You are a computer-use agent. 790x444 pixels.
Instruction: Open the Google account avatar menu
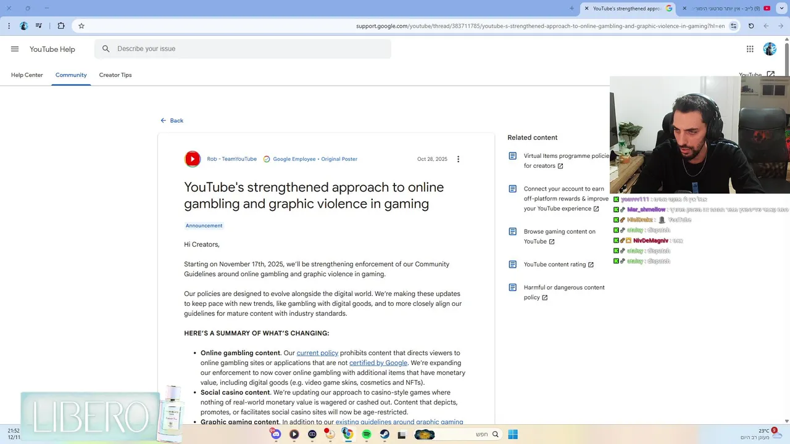pos(770,49)
